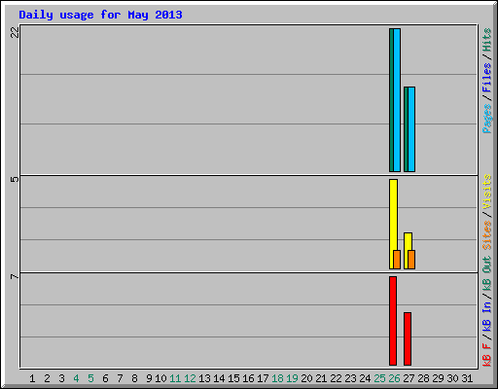Click day label "16" on the x-axis

pos(248,378)
